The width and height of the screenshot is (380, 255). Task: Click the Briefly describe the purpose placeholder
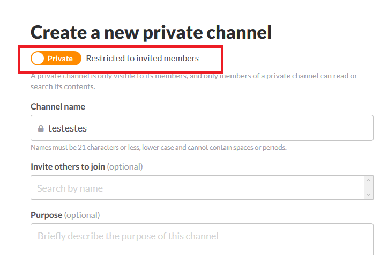click(x=128, y=236)
